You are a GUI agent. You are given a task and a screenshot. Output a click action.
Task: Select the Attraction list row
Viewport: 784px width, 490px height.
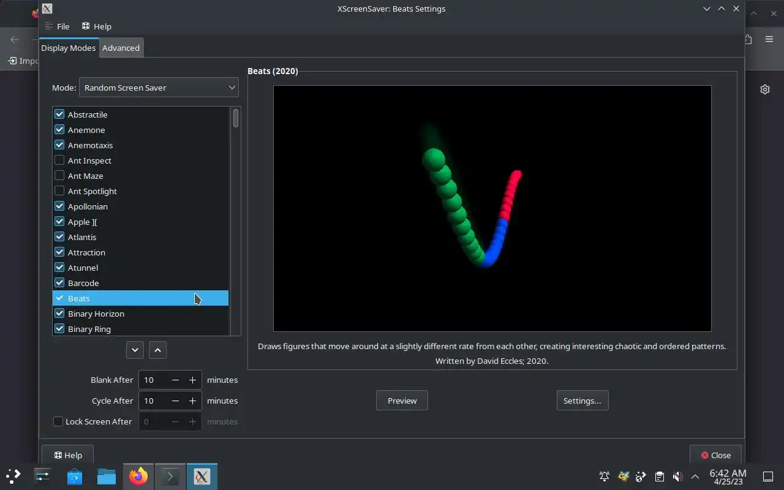coord(140,252)
